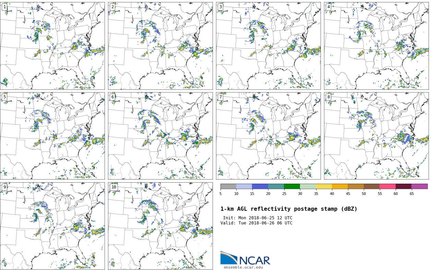Select ensemble member 1 map panel
The height and width of the screenshot is (270, 432).
click(x=52, y=46)
